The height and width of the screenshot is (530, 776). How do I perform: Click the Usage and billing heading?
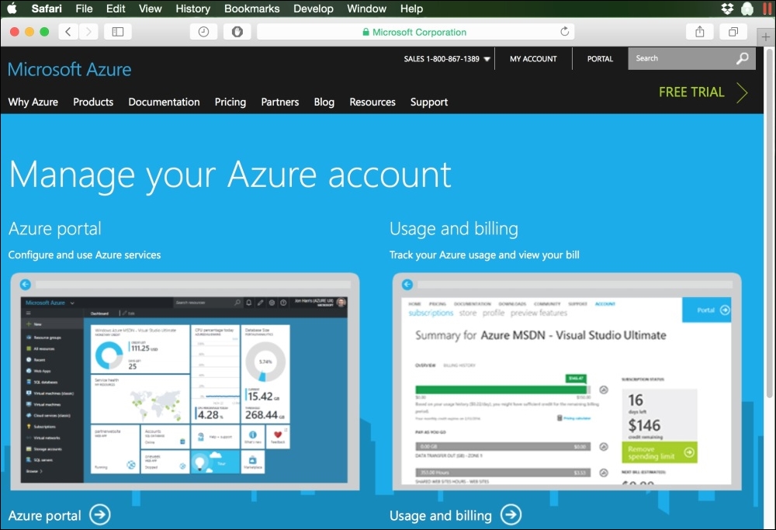tap(454, 229)
